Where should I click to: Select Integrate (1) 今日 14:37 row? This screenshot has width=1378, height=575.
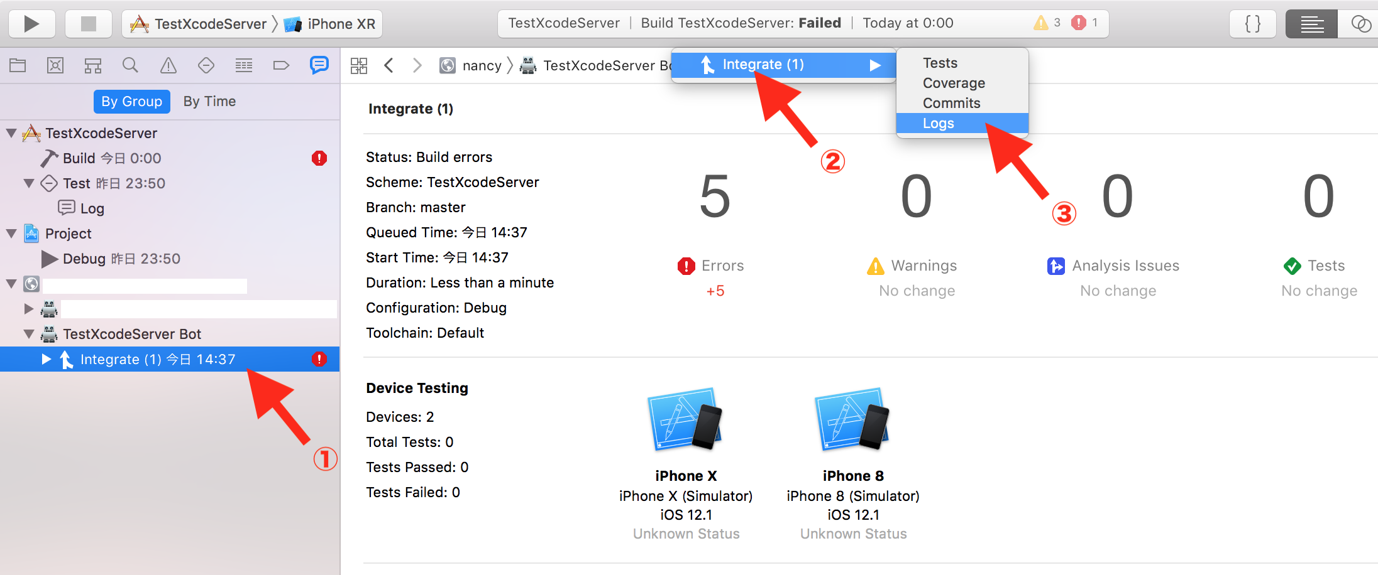170,359
